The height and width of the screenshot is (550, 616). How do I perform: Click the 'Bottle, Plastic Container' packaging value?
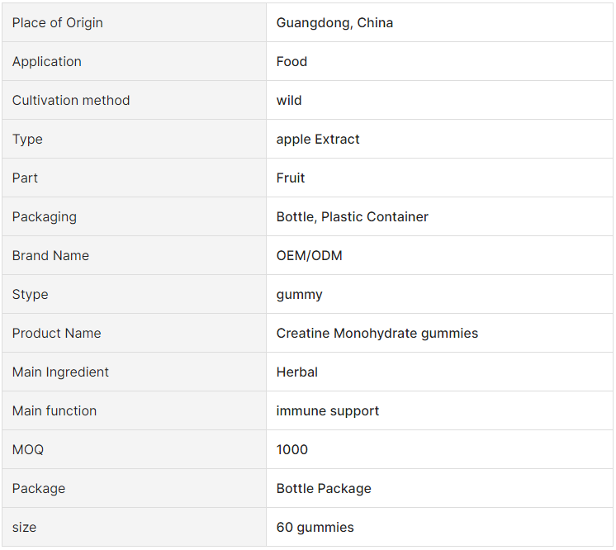(x=353, y=217)
